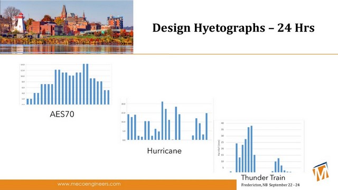Click the MECO logo icon
The image size is (338, 190).
[321, 172]
